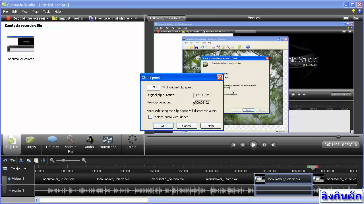Jump to previous clip in preview

click(233, 145)
